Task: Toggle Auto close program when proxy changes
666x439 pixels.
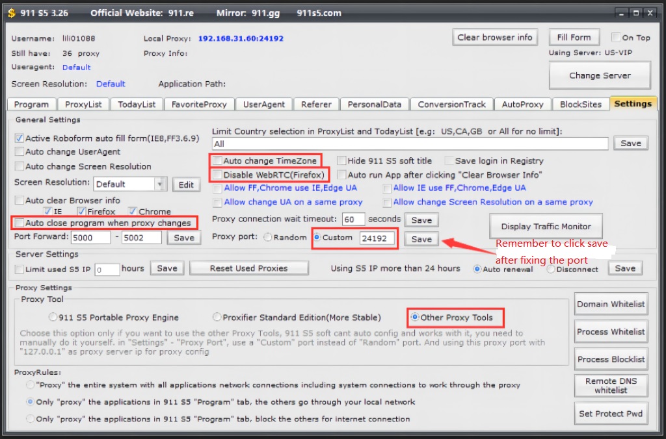Action: tap(20, 223)
